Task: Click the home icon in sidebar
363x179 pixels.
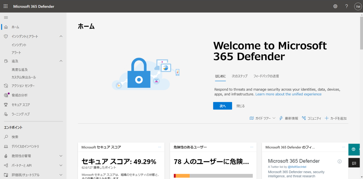Action: click(x=6, y=27)
